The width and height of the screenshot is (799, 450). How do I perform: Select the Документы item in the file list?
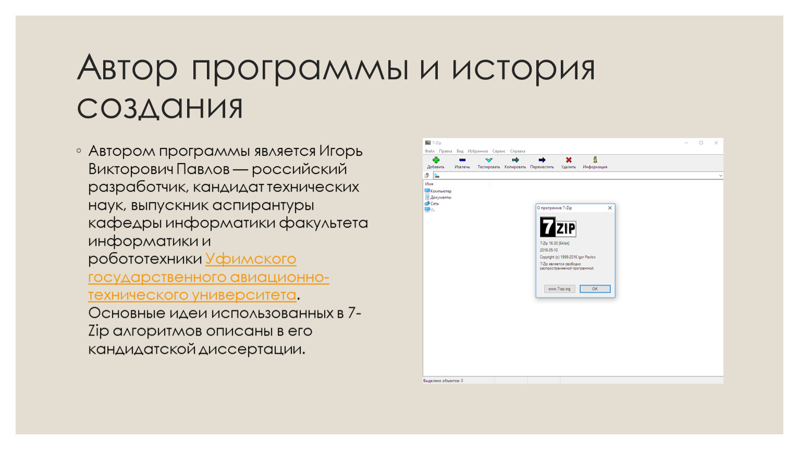(x=438, y=197)
